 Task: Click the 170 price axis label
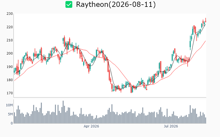tap(10, 93)
